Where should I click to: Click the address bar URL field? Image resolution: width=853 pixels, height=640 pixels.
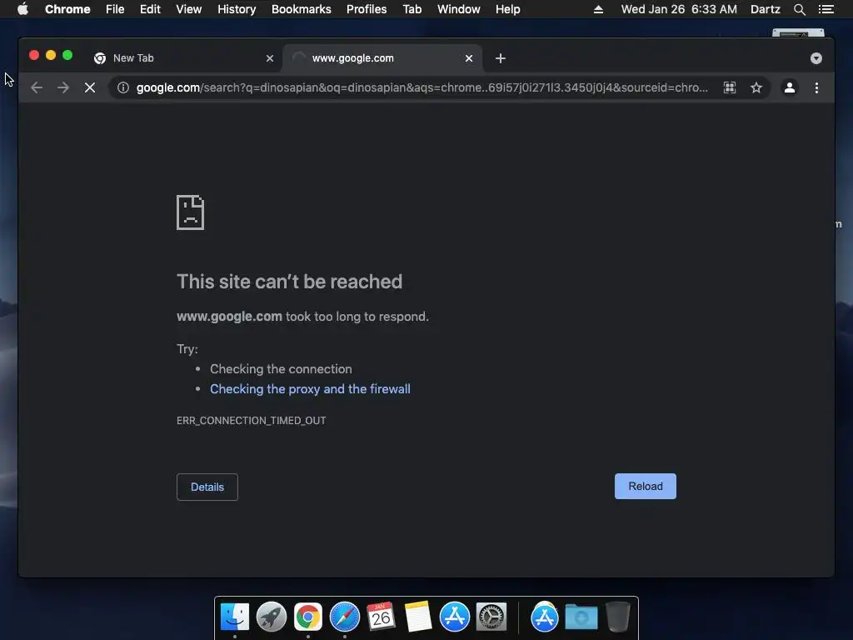[422, 87]
